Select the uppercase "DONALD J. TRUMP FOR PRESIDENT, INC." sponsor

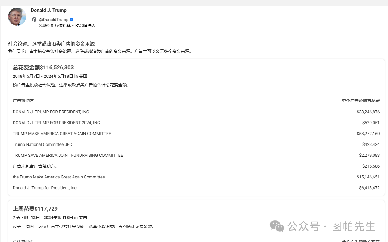coord(51,112)
